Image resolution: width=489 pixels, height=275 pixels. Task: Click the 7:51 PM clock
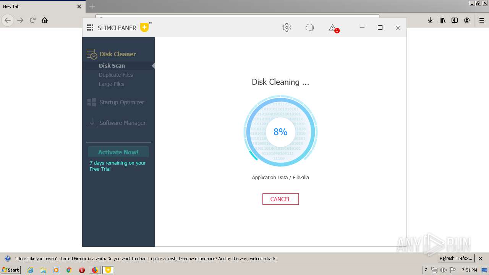[x=469, y=270]
